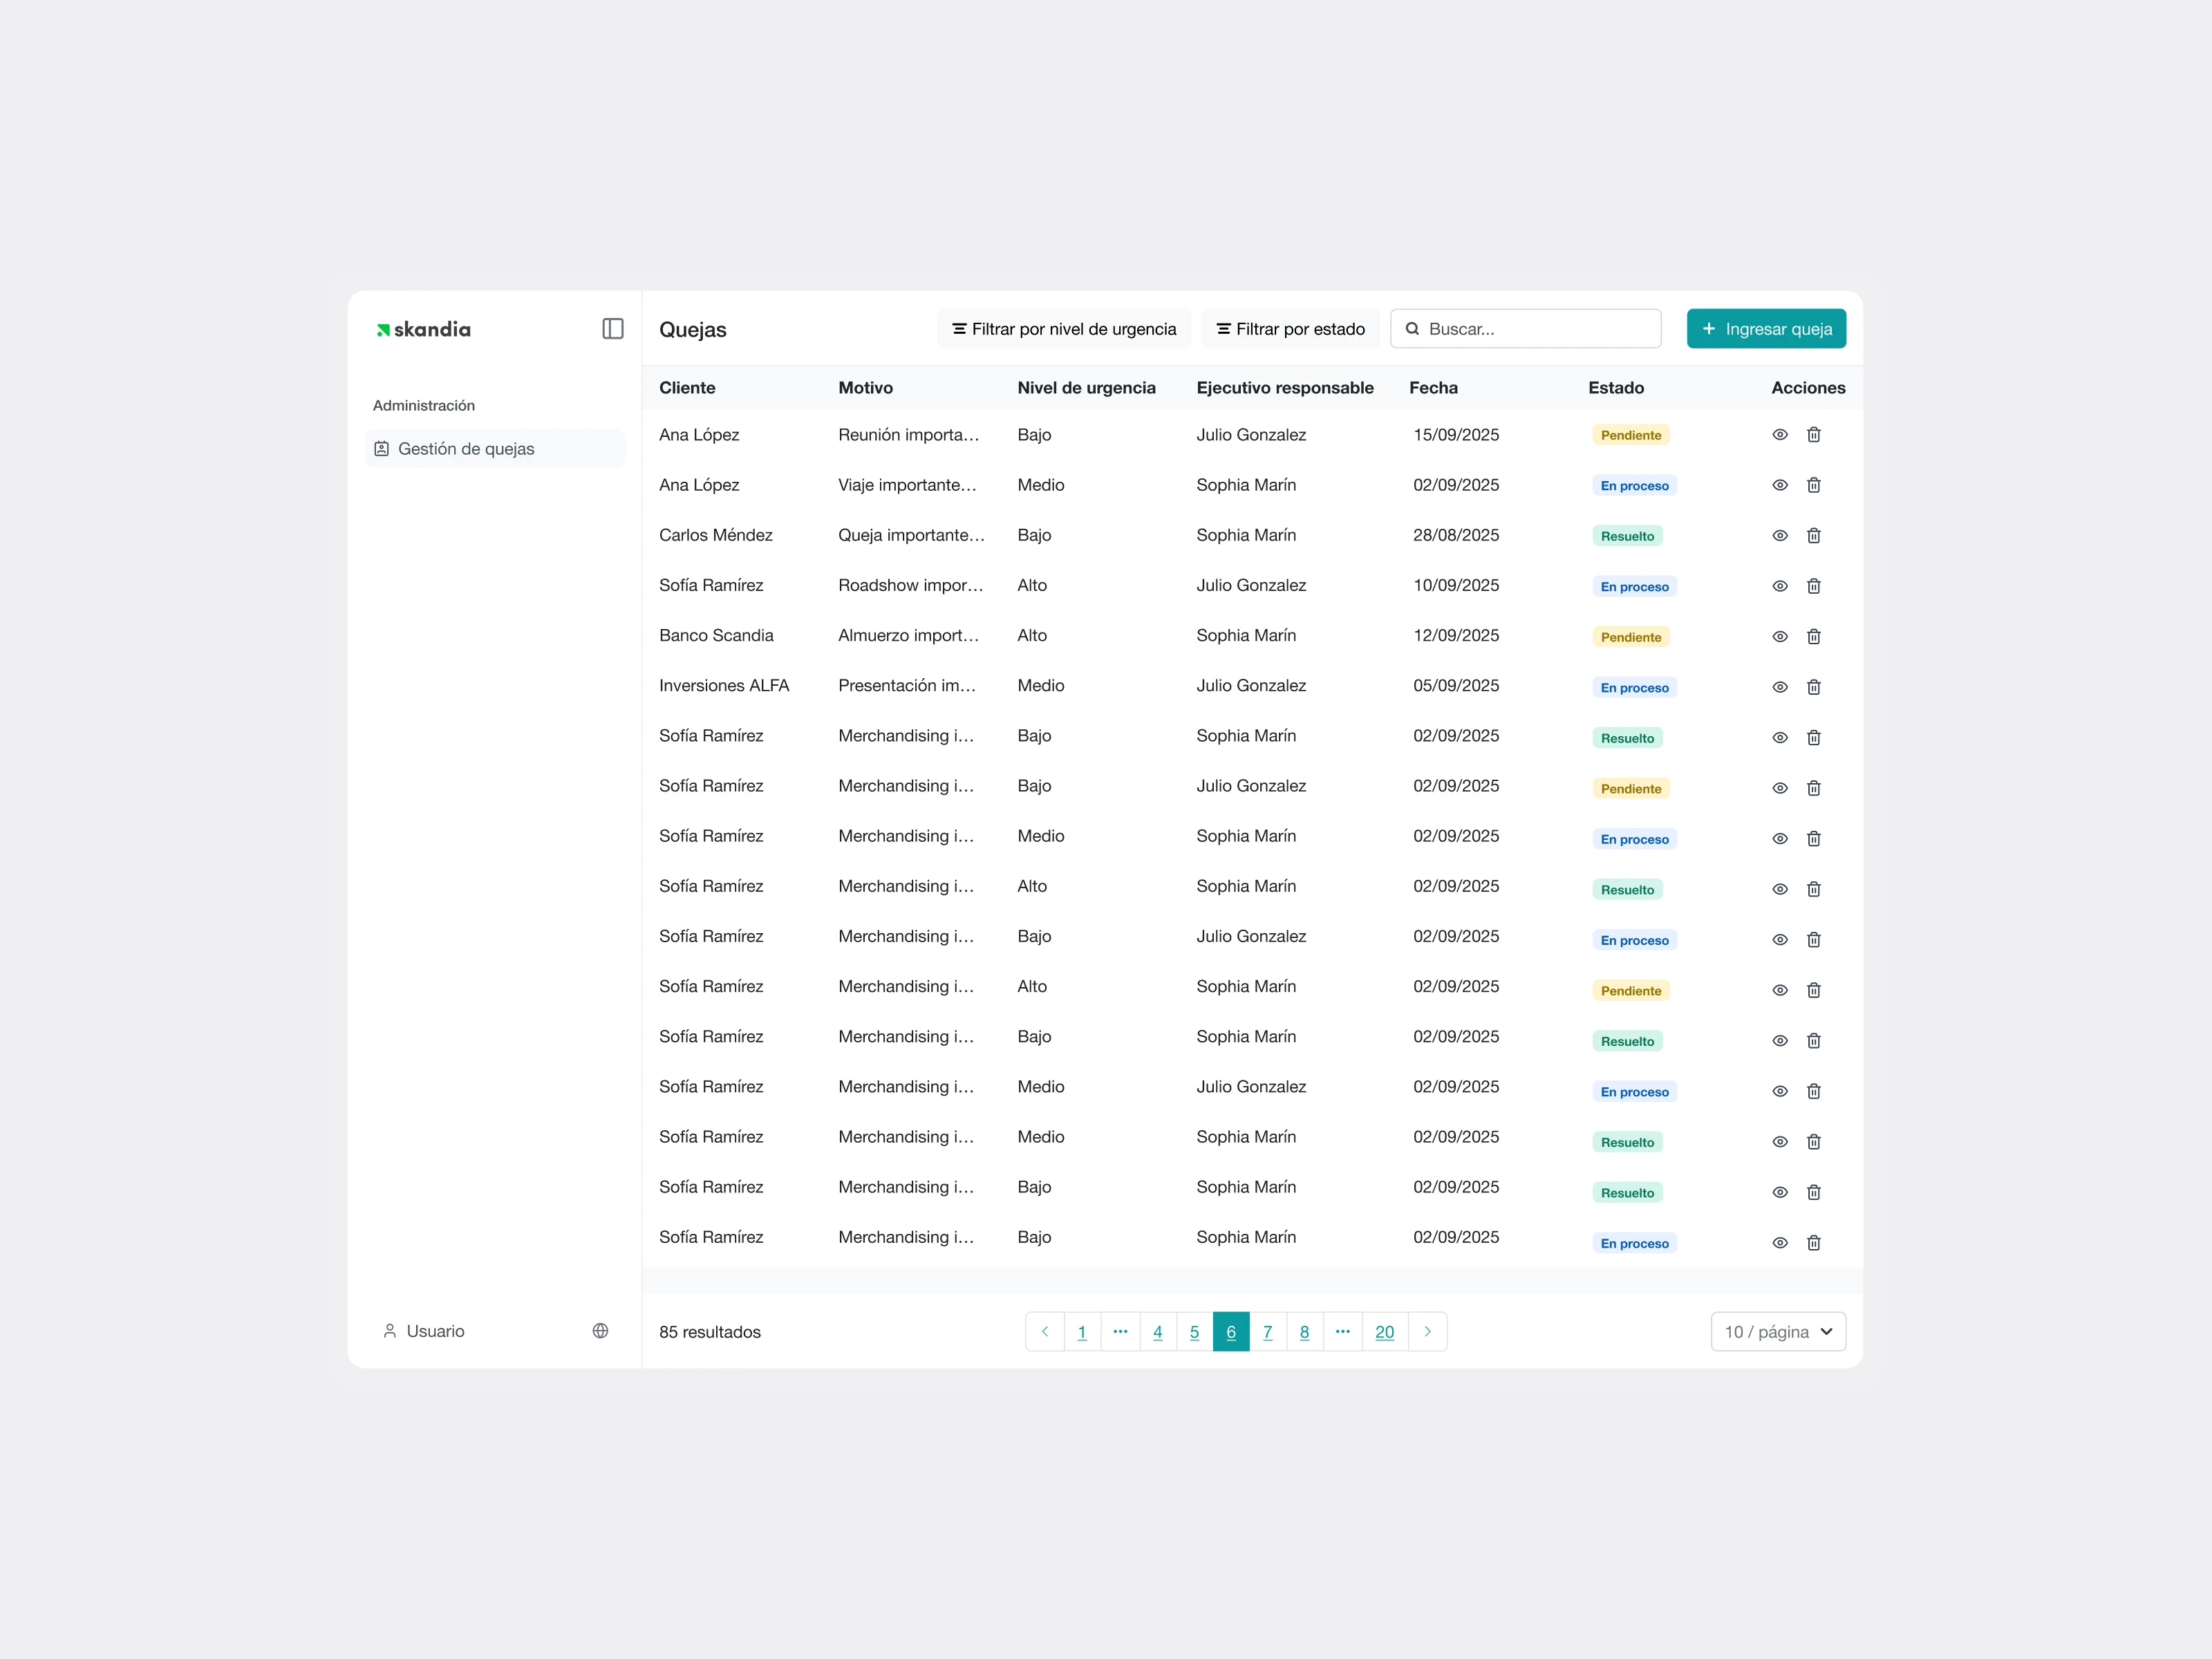Go to next page arrow
The height and width of the screenshot is (1659, 2212).
click(x=1427, y=1332)
